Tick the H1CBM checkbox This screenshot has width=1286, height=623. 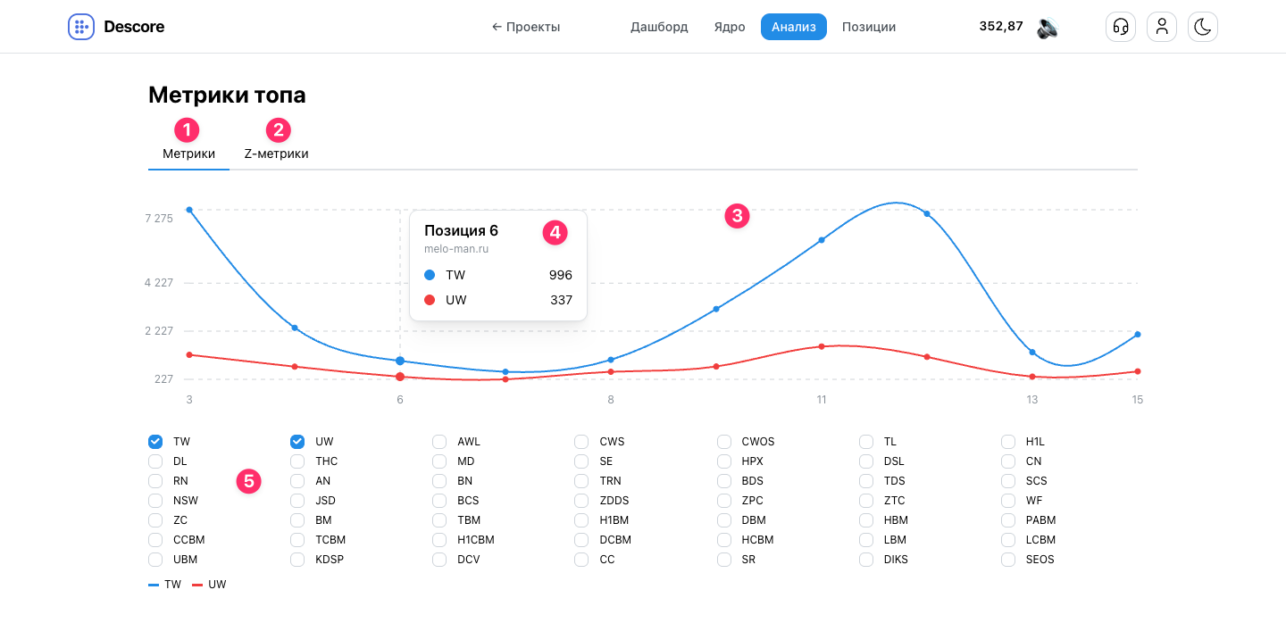[439, 540]
